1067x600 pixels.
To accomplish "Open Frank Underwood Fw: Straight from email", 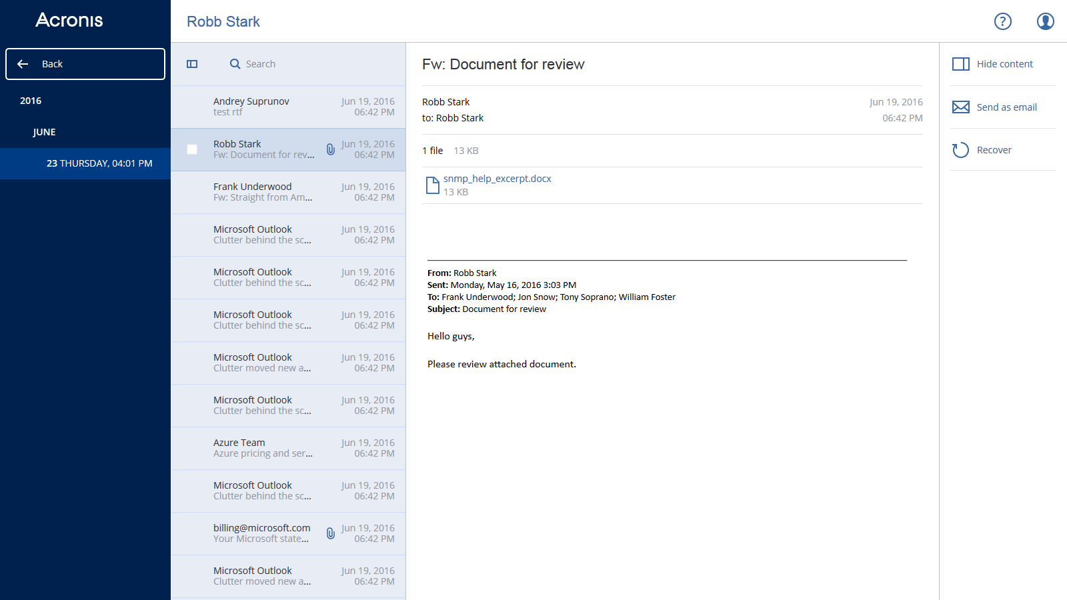I will tap(288, 192).
